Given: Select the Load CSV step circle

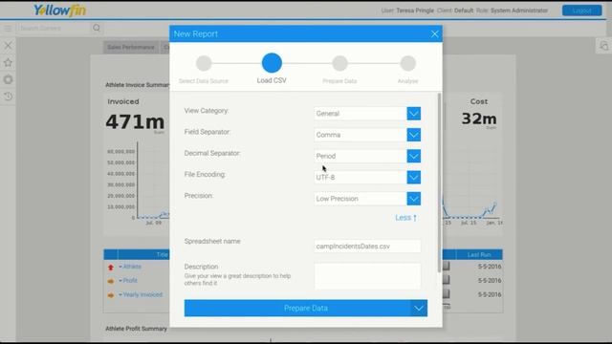Looking at the screenshot, I should click(x=272, y=63).
